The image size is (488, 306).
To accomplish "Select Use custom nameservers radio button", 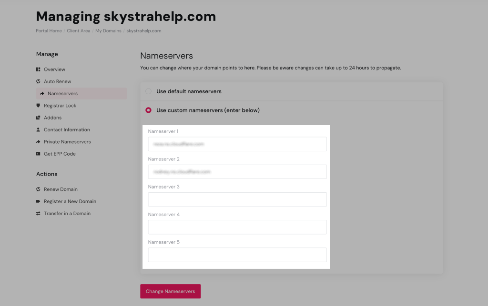I will tap(149, 110).
